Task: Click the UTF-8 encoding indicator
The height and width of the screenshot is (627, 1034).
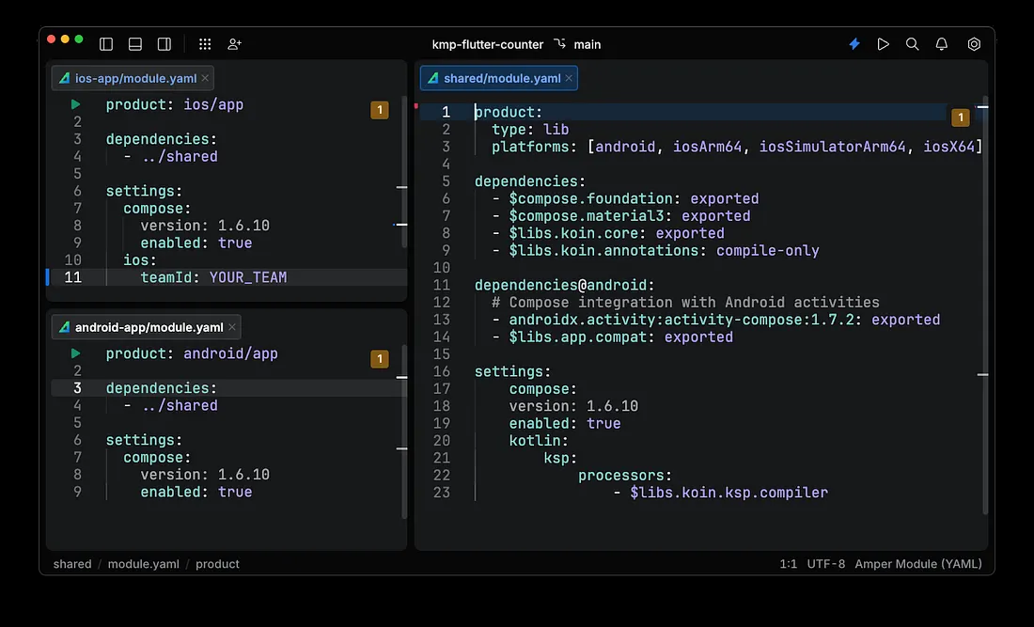Action: tap(825, 564)
